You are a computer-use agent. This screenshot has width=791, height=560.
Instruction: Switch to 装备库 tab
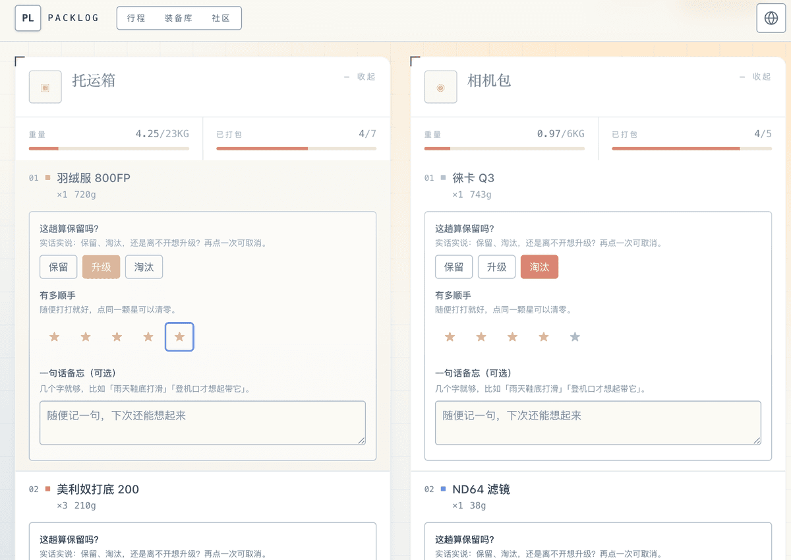pos(179,18)
